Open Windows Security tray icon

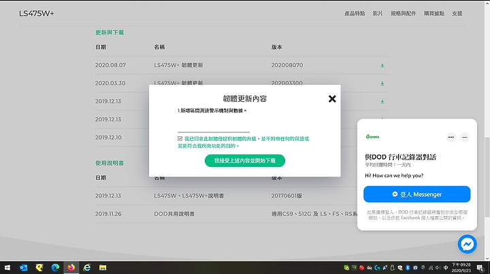pos(400,267)
